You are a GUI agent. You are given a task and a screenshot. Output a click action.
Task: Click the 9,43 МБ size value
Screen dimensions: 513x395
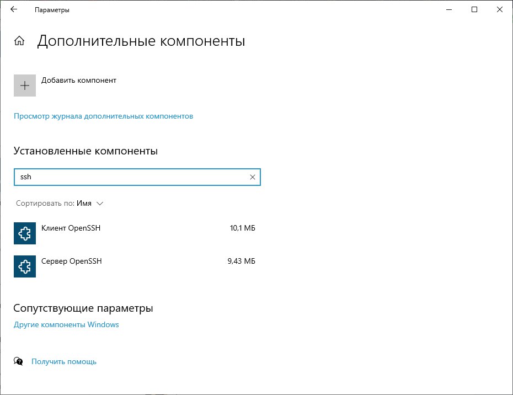(242, 261)
